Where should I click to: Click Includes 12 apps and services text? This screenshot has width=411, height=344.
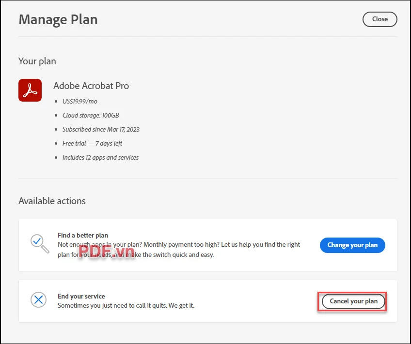point(100,157)
